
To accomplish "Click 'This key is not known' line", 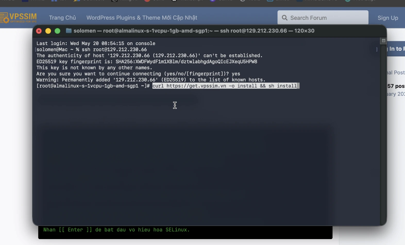I will click(x=94, y=68).
